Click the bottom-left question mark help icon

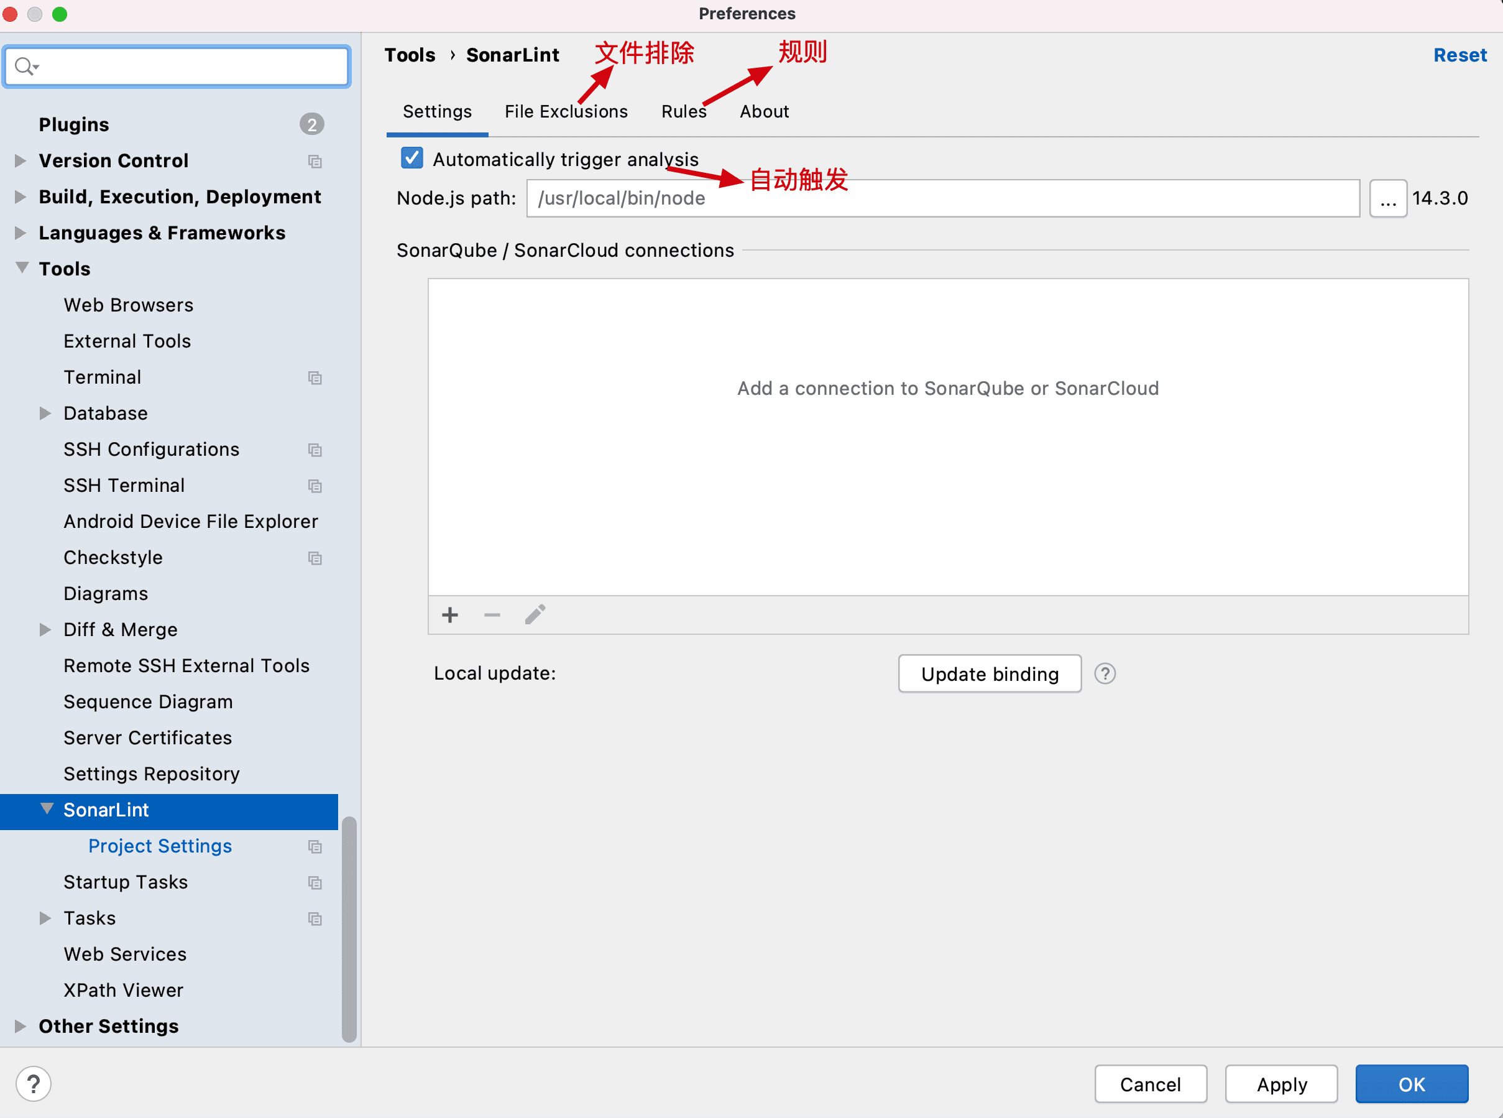(x=33, y=1083)
